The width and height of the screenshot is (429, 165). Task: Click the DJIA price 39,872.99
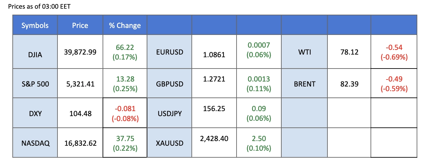[80, 52]
